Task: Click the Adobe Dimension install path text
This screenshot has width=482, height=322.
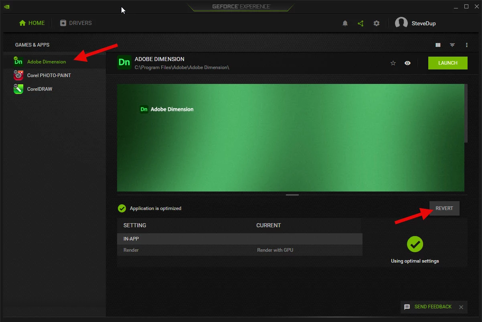Action: 182,67
